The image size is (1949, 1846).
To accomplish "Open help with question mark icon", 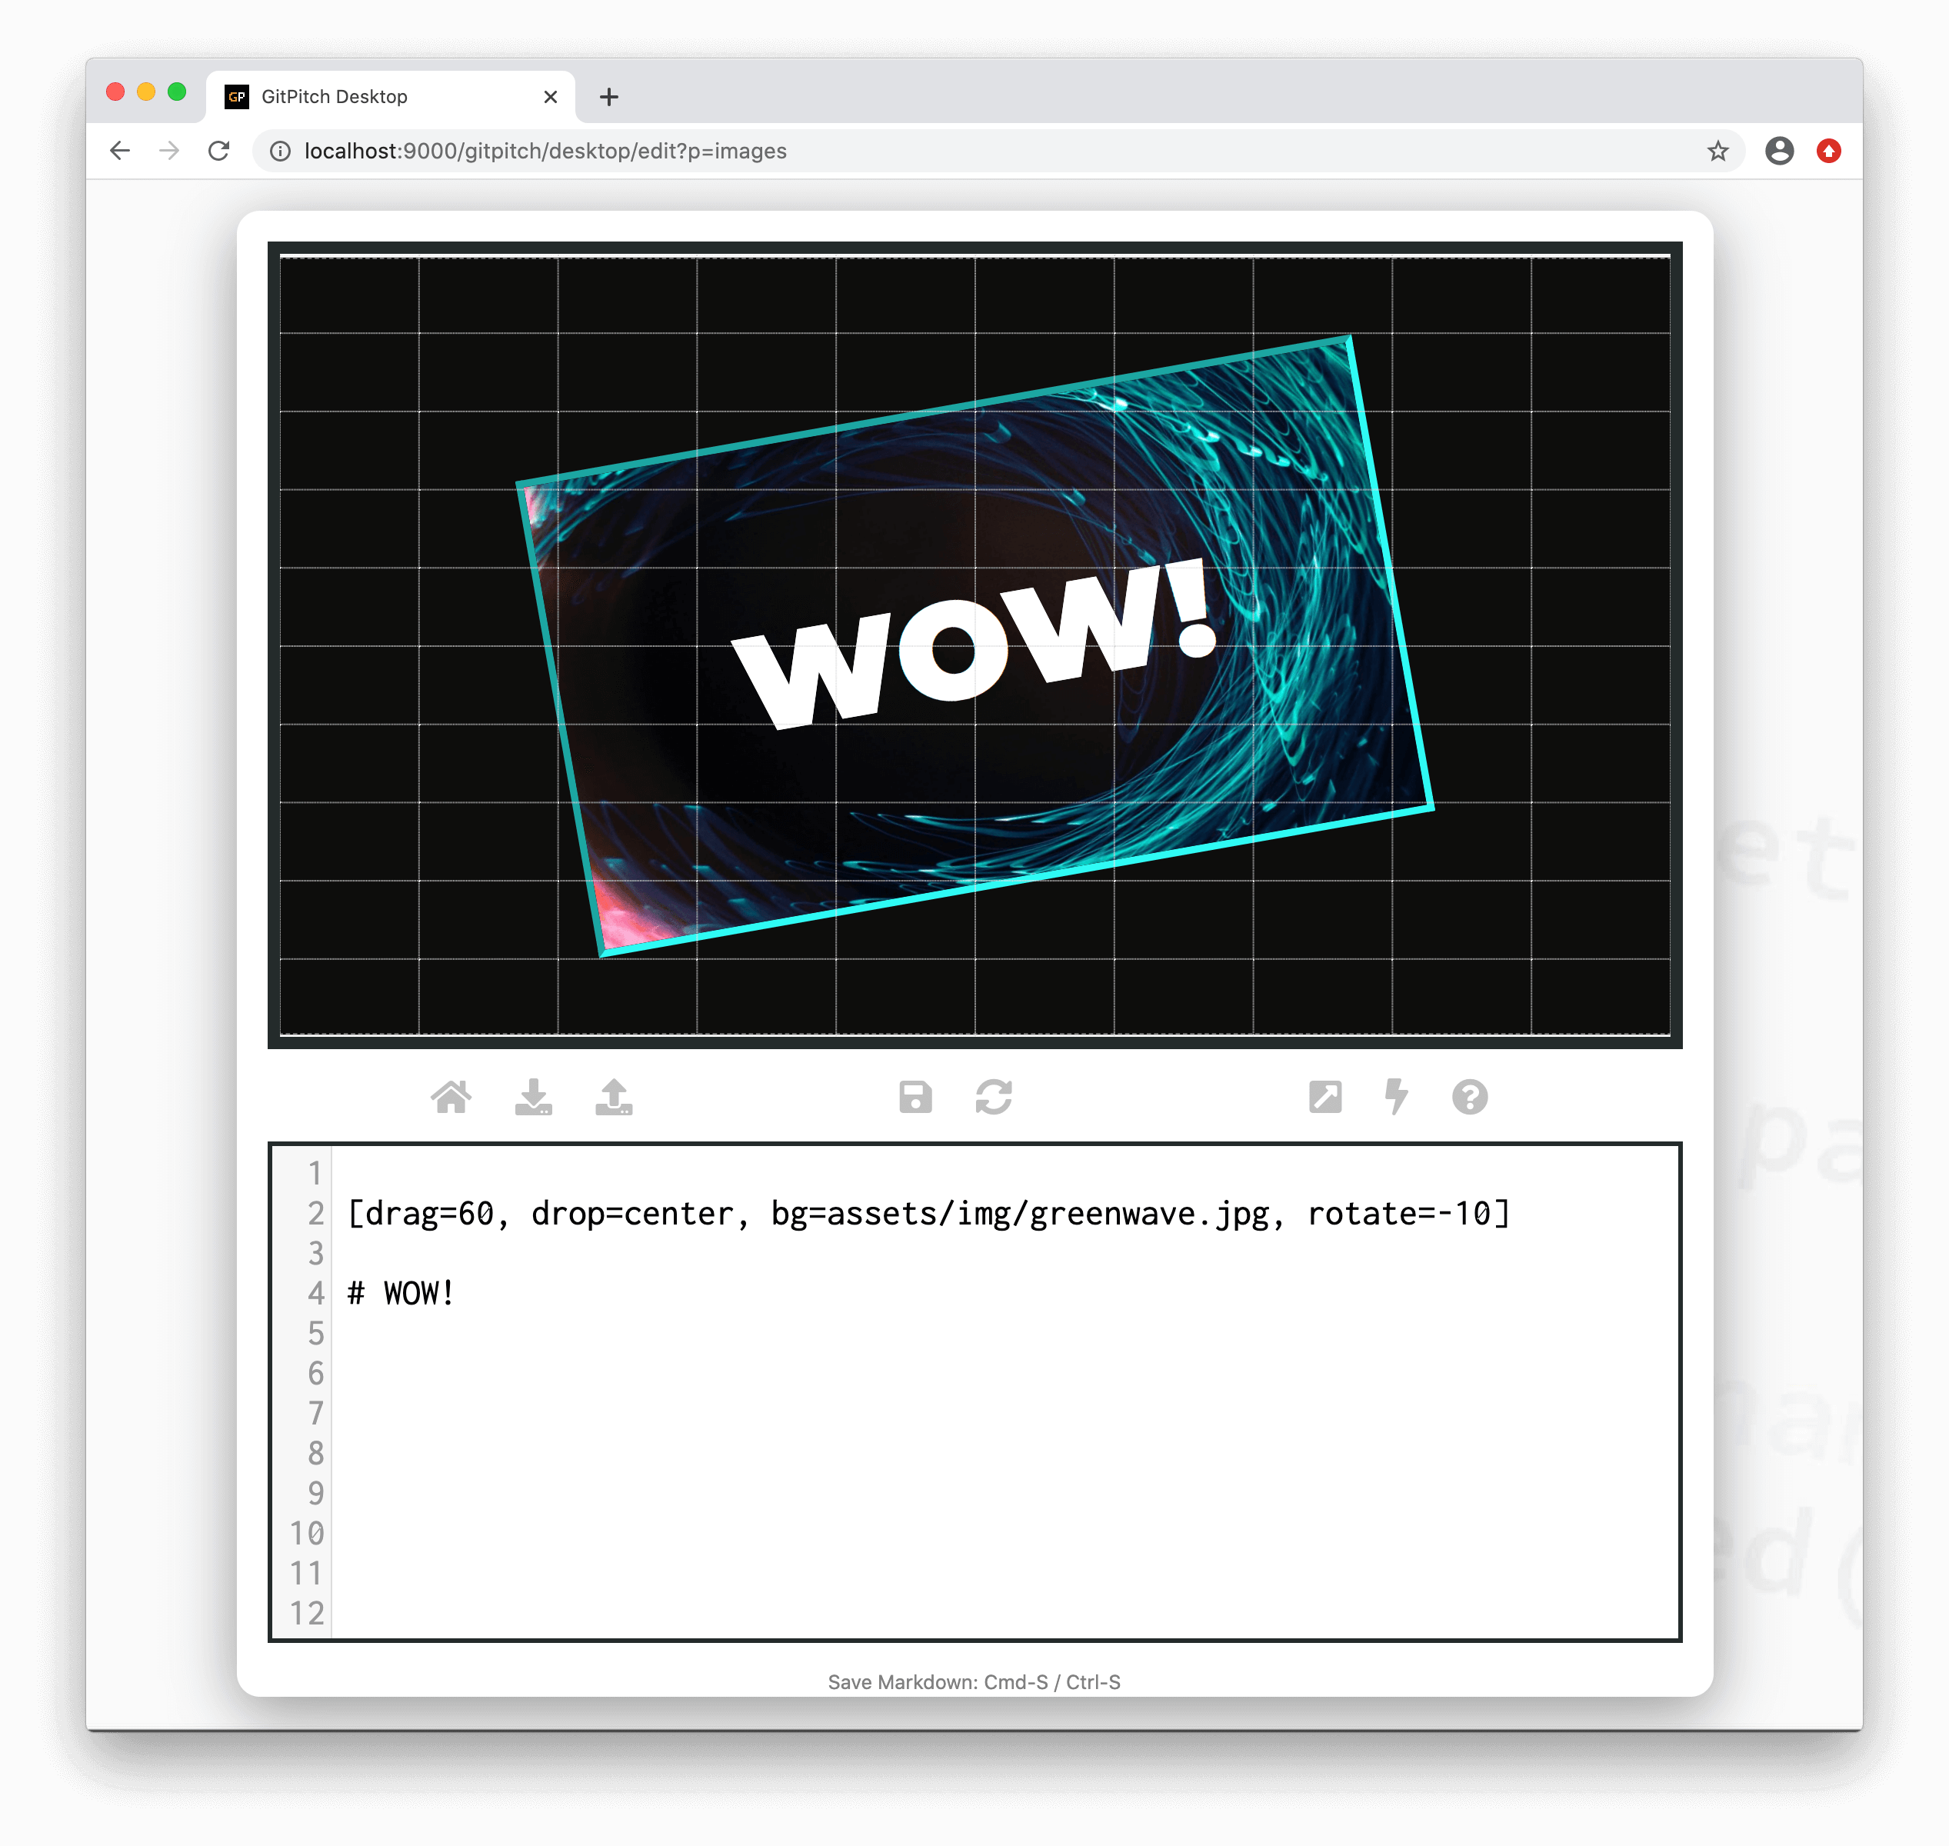I will tap(1470, 1097).
